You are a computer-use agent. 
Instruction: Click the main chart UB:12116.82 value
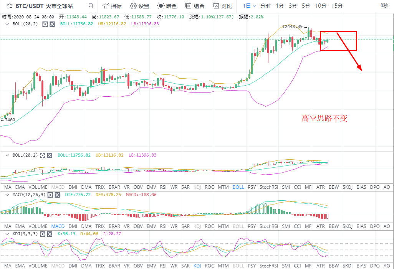point(112,24)
